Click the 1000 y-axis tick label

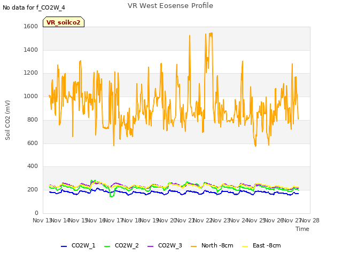31,96
